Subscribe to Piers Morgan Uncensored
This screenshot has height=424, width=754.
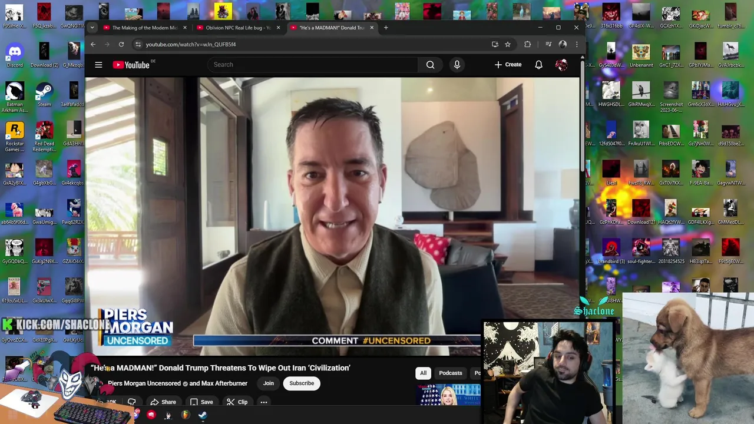[302, 383]
